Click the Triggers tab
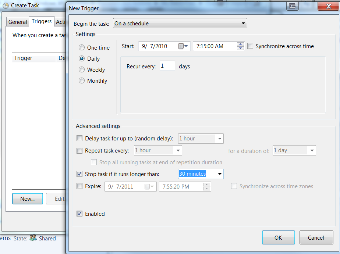The height and width of the screenshot is (254, 340). pyautogui.click(x=42, y=21)
